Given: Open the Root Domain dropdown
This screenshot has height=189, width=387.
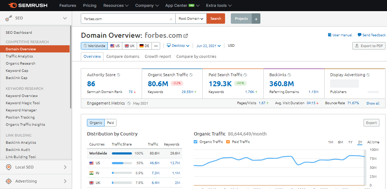Looking at the screenshot, I should [x=191, y=19].
